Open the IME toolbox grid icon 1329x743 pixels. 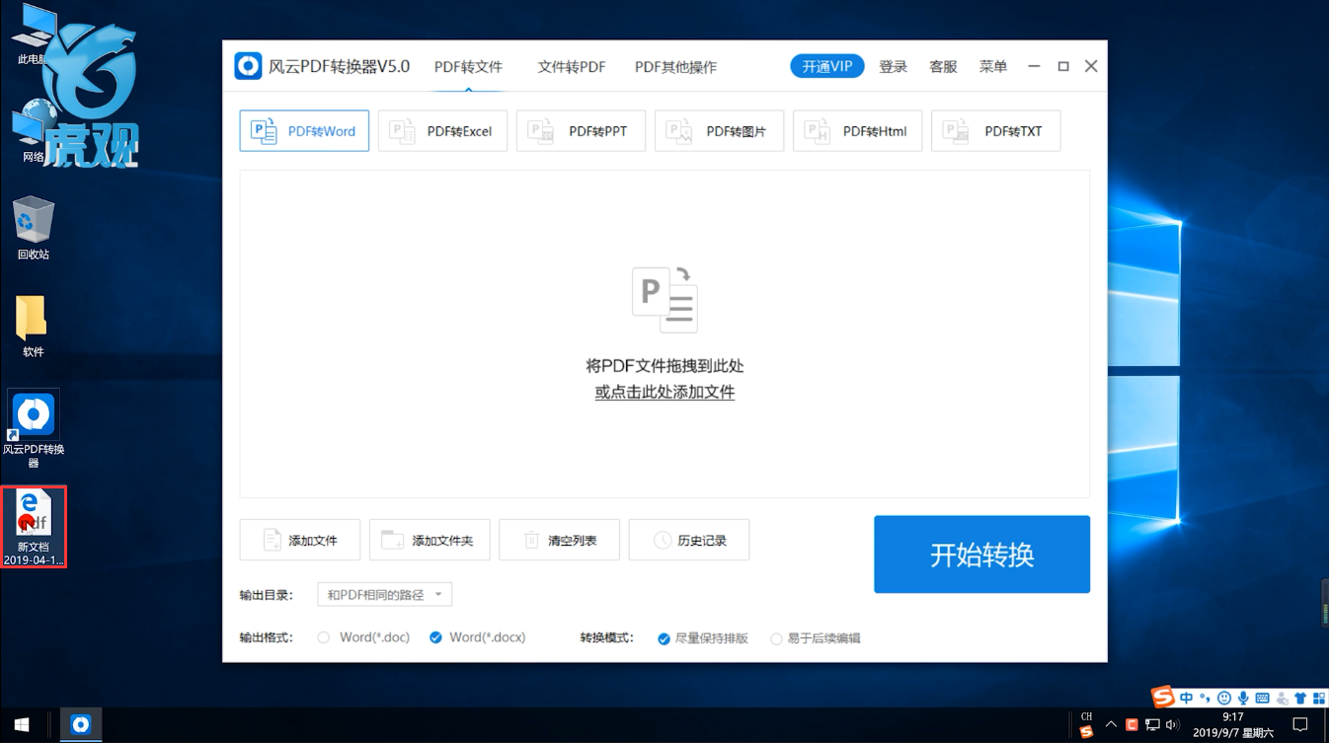pyautogui.click(x=1319, y=698)
